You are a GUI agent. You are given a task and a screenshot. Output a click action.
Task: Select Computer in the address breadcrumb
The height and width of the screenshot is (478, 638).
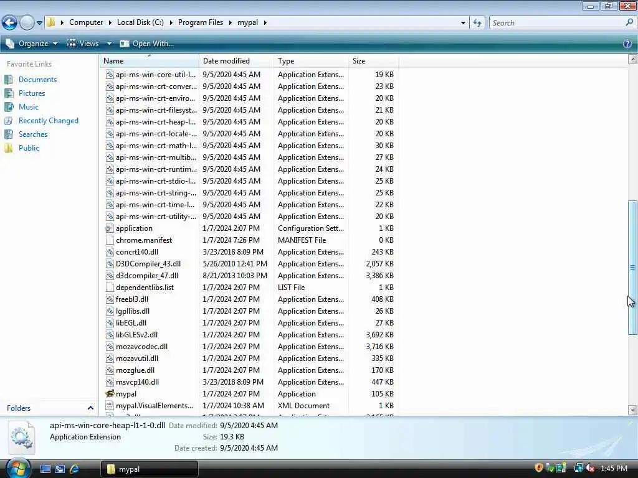[x=86, y=22]
